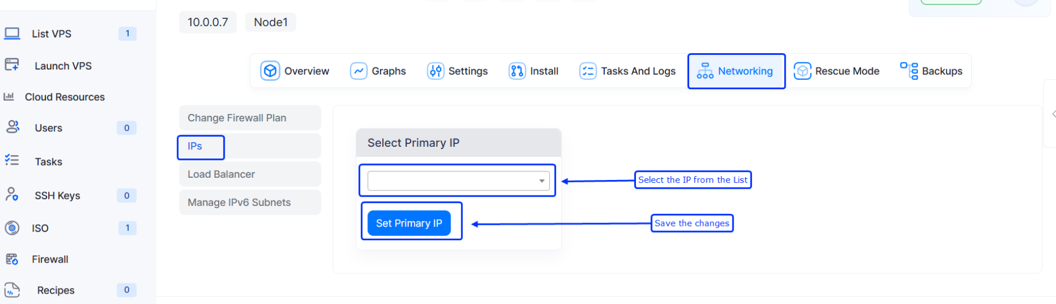The image size is (1056, 304).
Task: Click the Firewall icon in sidebar
Action: 12,259
